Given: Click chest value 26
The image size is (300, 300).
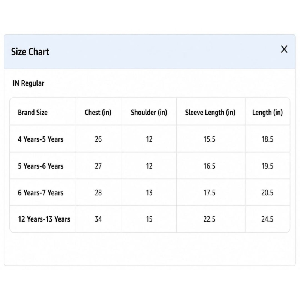Looking at the screenshot, I should tap(98, 139).
